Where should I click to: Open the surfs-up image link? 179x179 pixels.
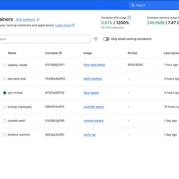point(89,135)
